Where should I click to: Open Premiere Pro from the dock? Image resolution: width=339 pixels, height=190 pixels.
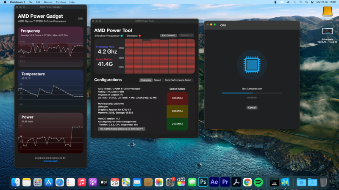[225, 182]
